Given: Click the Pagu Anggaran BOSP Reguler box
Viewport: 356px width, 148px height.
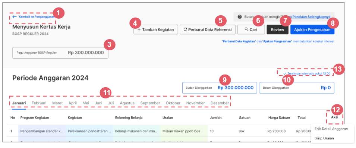Looking at the screenshot, I should coord(60,53).
